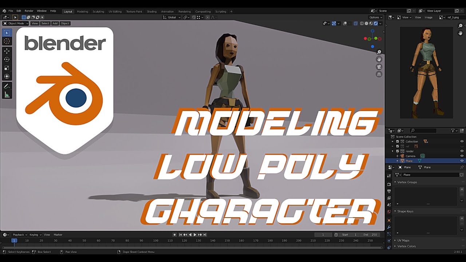Screen dimensions: 466x262
Task: Switch to rendered viewport shading
Action: pos(376,23)
